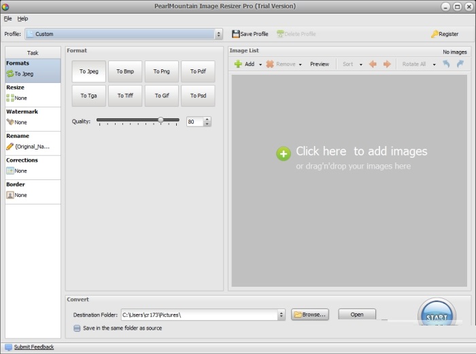476x354 pixels.
Task: Click the rotate left arrow icon
Action: pos(447,64)
